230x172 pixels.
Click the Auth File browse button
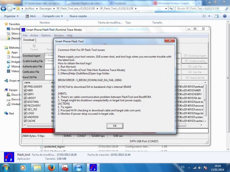click(195, 67)
